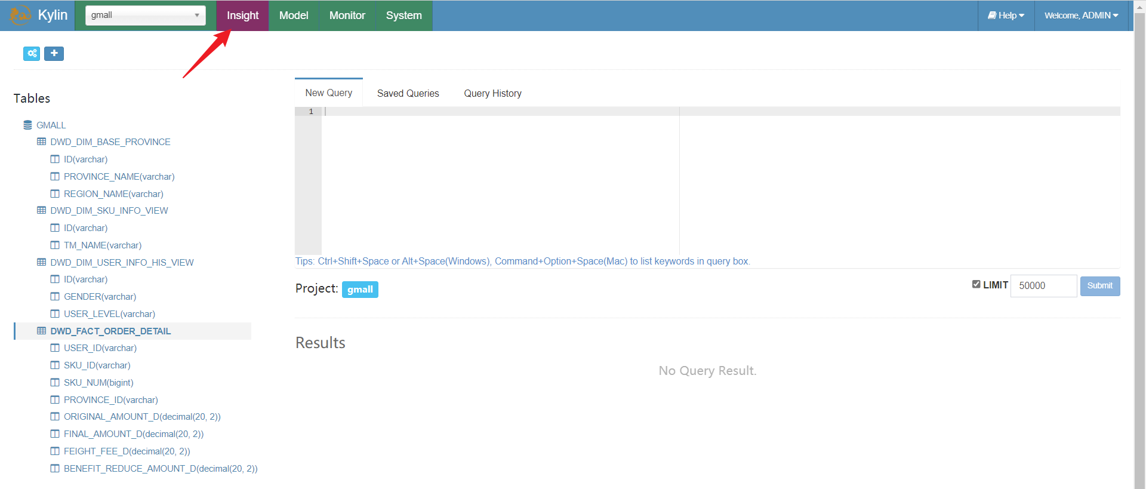Select the PROVINCE_ID(varchar) column
Viewport: 1146px width, 489px height.
pos(111,400)
